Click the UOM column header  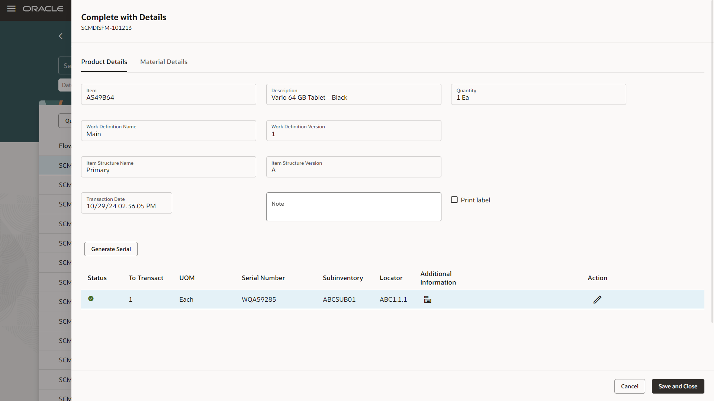(x=187, y=278)
